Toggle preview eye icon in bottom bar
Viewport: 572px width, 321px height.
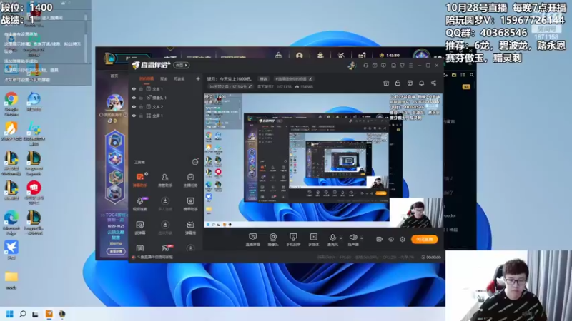point(391,239)
